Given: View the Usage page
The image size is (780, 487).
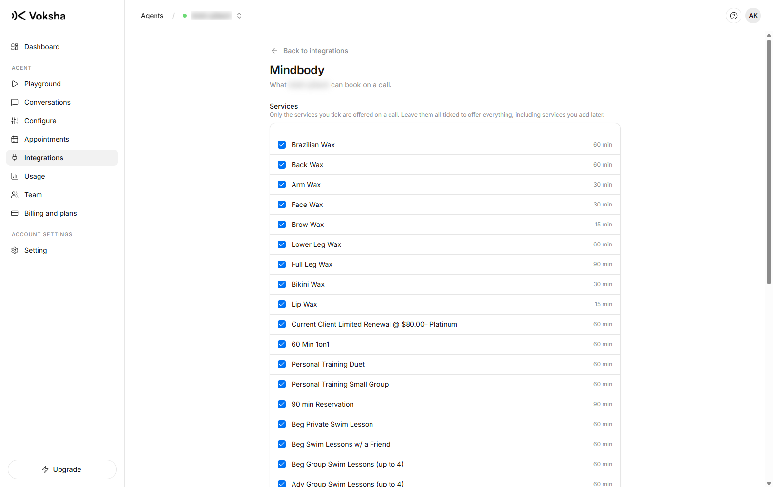Looking at the screenshot, I should click(x=62, y=176).
